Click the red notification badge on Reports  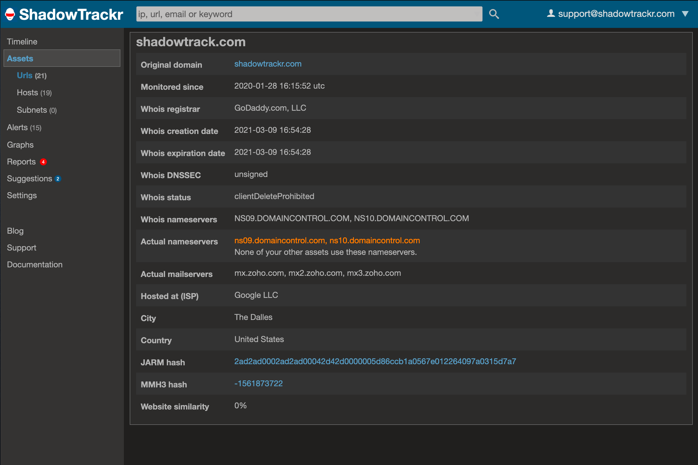[x=43, y=162]
